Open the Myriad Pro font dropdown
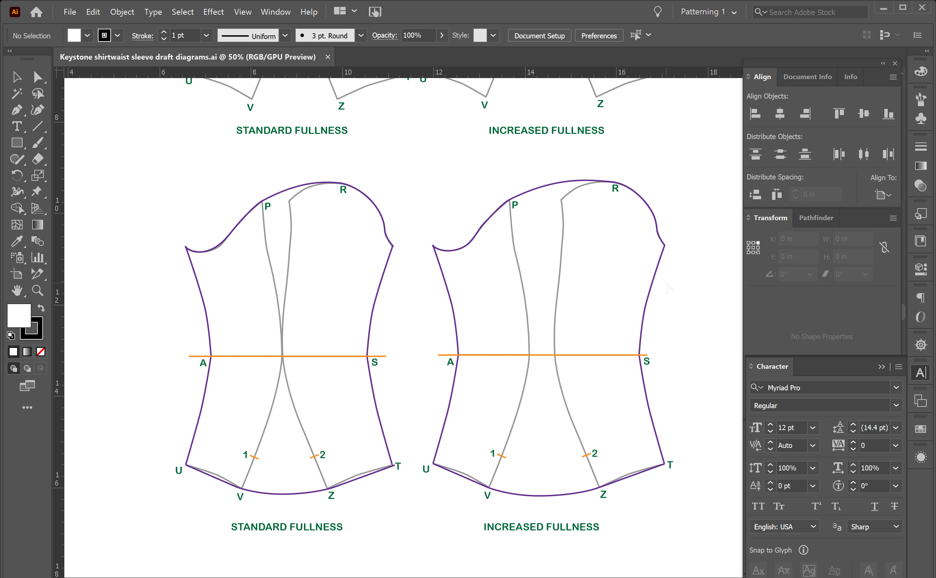This screenshot has width=936, height=578. (896, 388)
